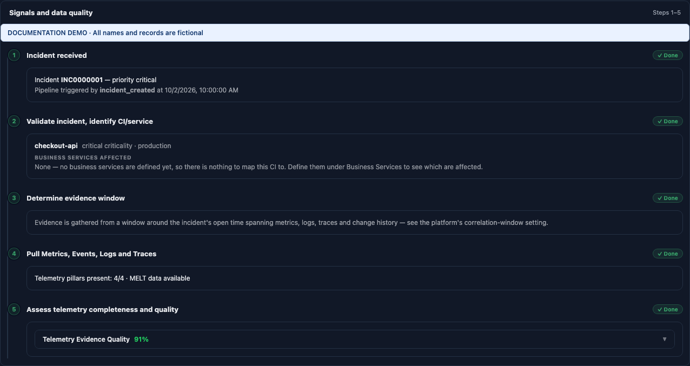Select the incident number INC0000001
Viewport: 690px width, 366px height.
pyautogui.click(x=82, y=80)
